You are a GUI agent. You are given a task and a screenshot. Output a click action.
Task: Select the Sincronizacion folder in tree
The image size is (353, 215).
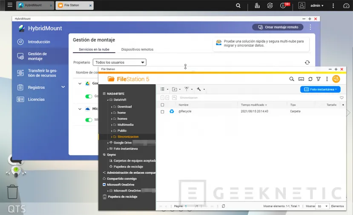(127, 136)
